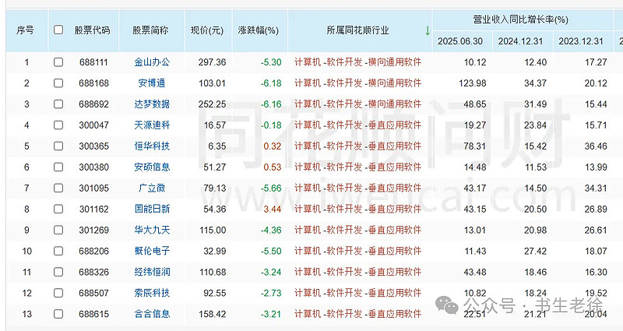Open stock link 经纬恒润
The width and height of the screenshot is (623, 331).
pos(152,272)
